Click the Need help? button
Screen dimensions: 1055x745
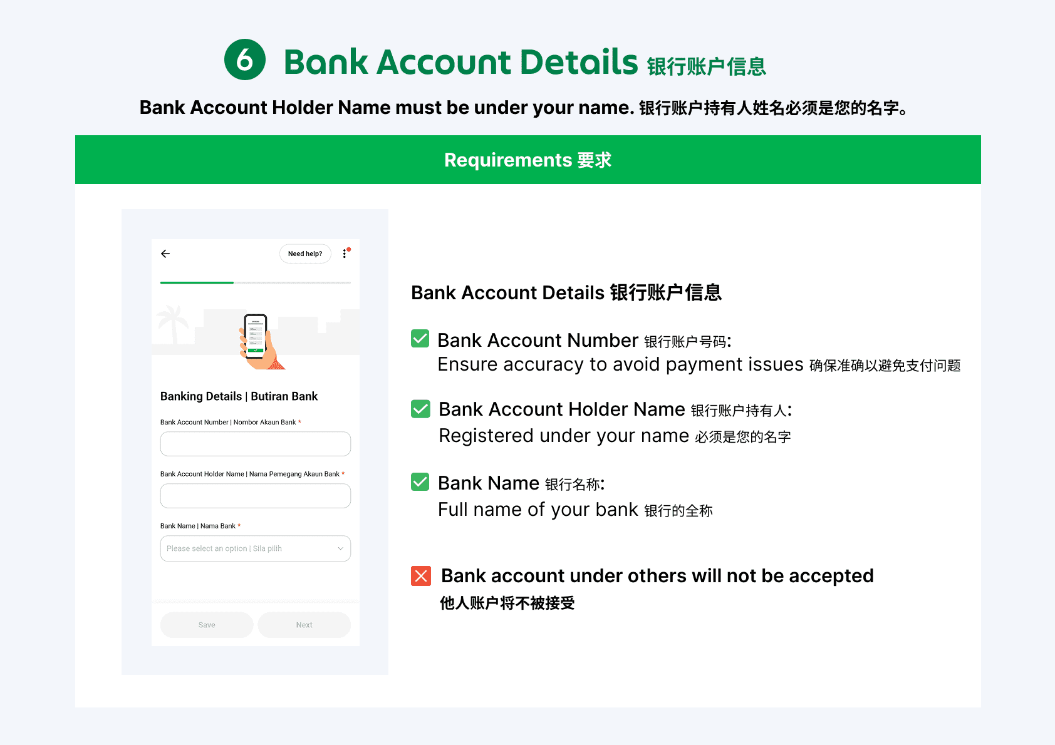305,254
